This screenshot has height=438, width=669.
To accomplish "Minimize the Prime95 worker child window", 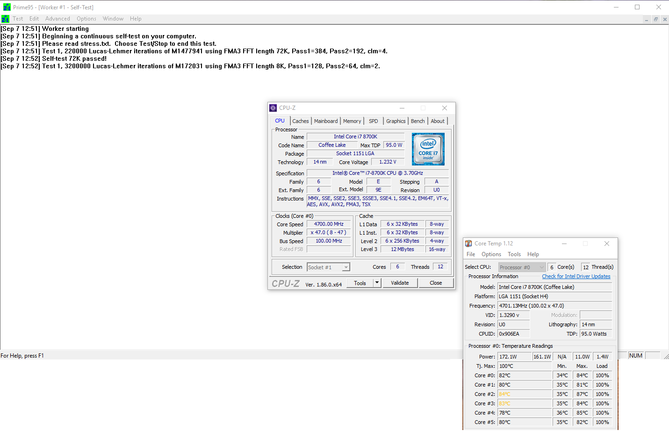I will coord(647,19).
